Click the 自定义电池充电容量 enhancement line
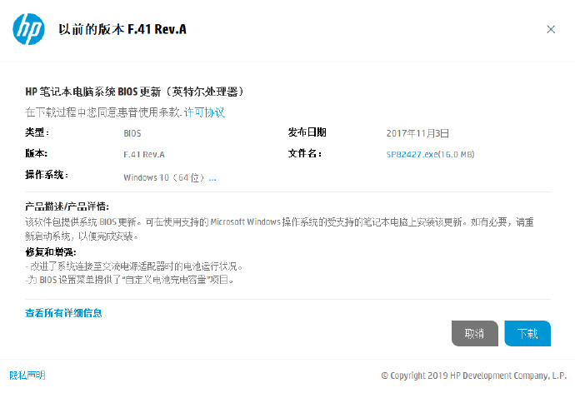Viewport: 575px width, 393px height. (x=130, y=280)
